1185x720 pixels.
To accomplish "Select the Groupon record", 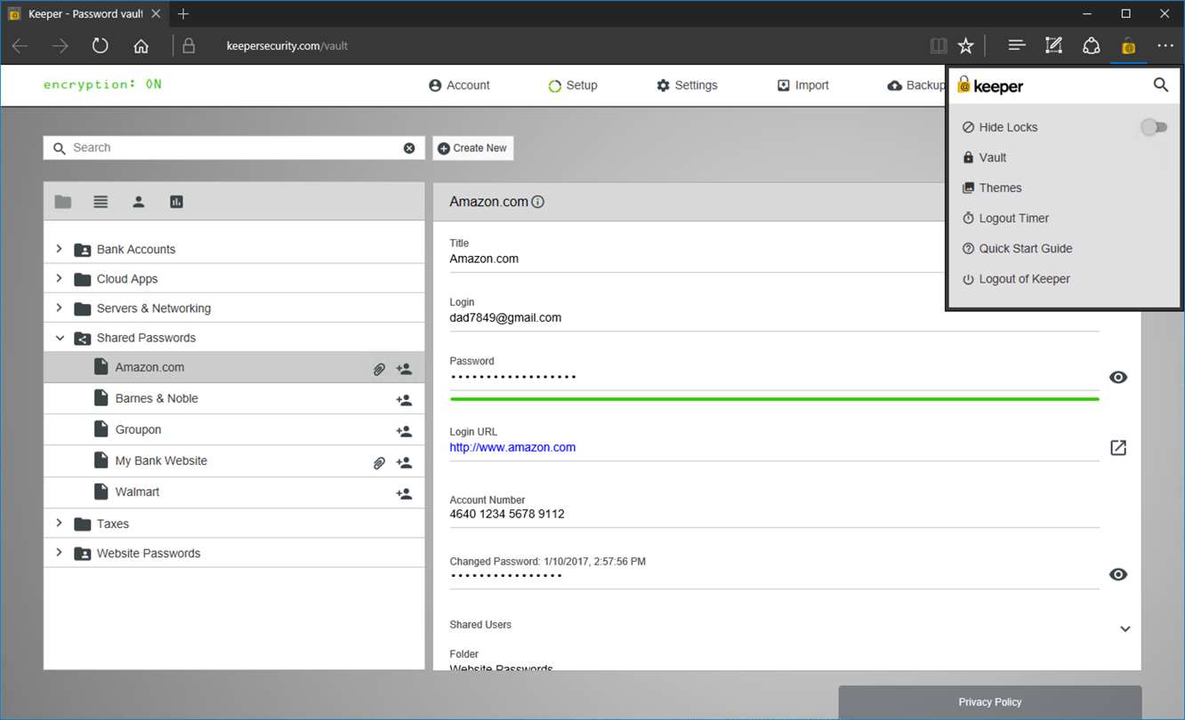I will coord(235,429).
